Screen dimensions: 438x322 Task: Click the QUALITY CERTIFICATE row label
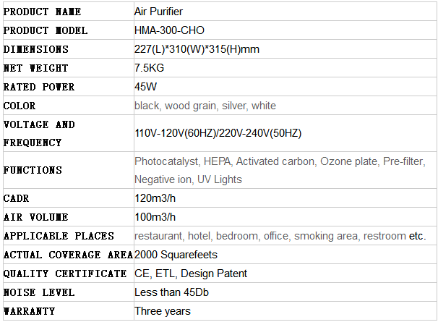point(65,274)
